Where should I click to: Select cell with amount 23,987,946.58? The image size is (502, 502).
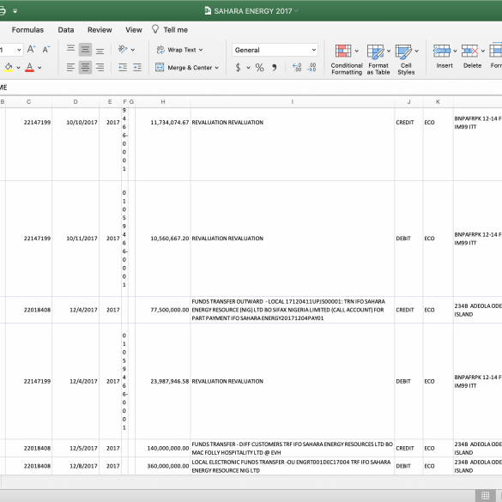[x=163, y=381]
